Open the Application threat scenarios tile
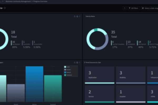158x105 pixels. 100,75
